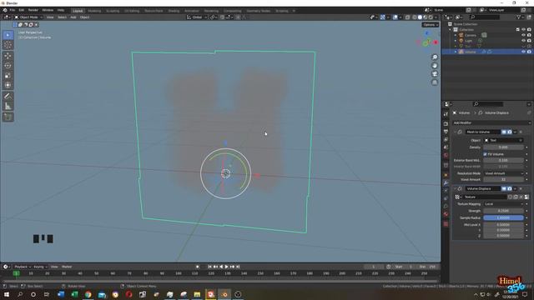Click the zoom view magnifier icon in viewport
534x300 pixels.
point(435,57)
